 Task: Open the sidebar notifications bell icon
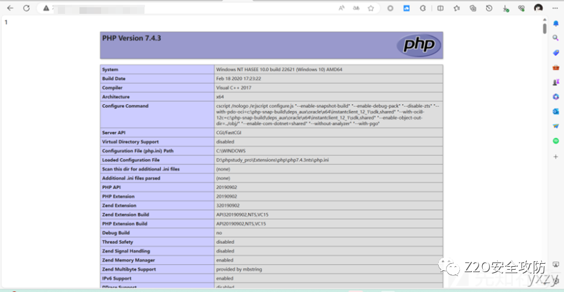[556, 23]
